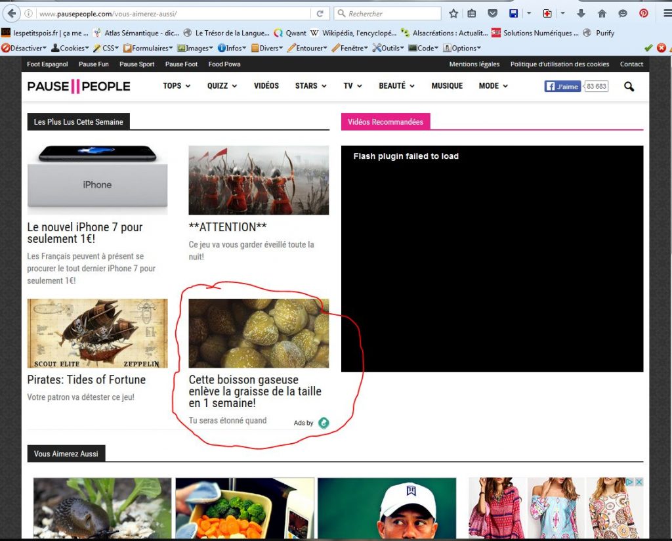The image size is (672, 541).
Task: Expand the TOPS navigation dropdown
Action: (x=176, y=86)
